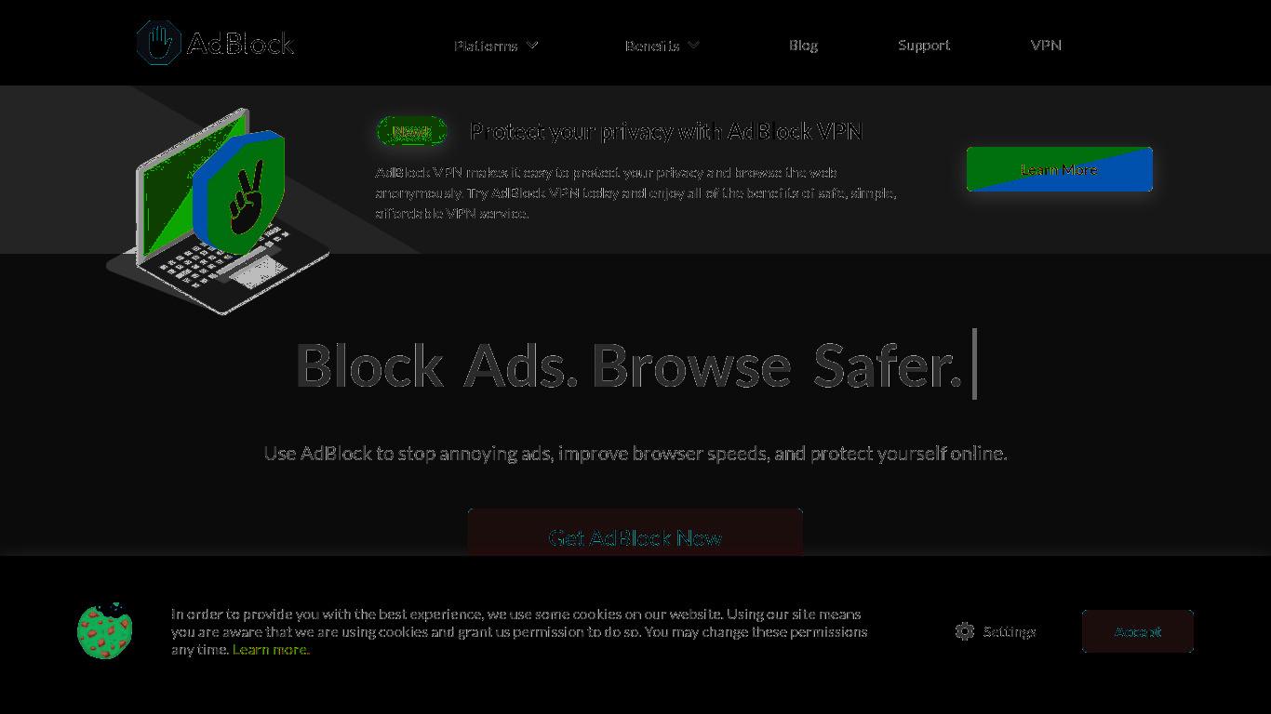Click the laptop shield VPN illustration
The image size is (1271, 714).
219,211
